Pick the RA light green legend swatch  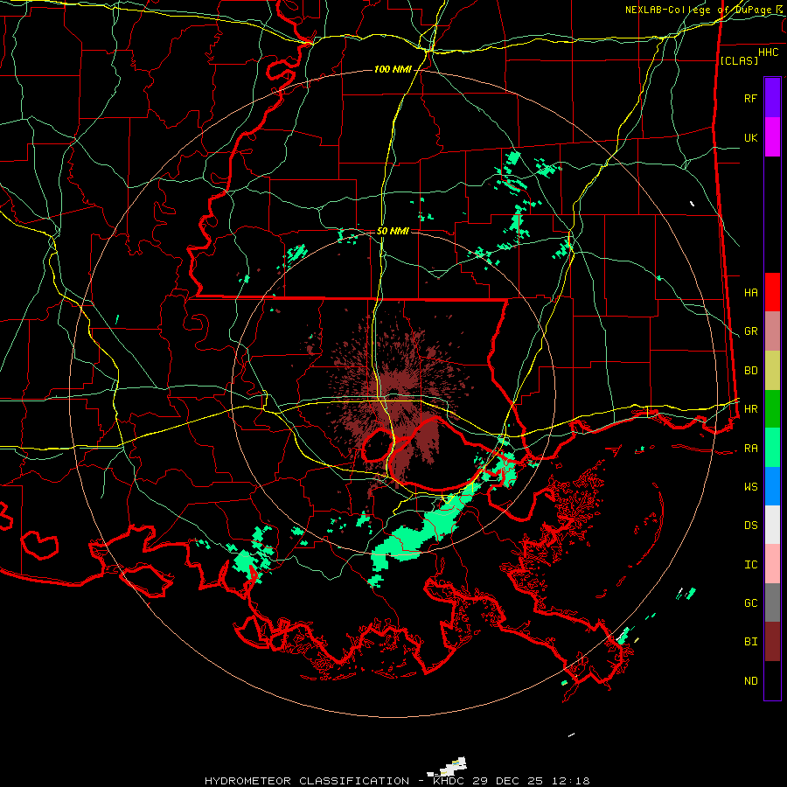[772, 448]
